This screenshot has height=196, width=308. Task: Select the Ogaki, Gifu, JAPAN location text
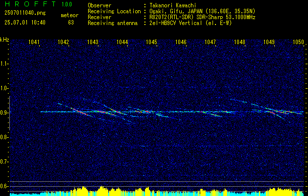202,11
